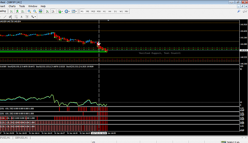Click 'Verified Support, Test Count=1' label
Viewport: 248px width, 143px height.
(160, 53)
